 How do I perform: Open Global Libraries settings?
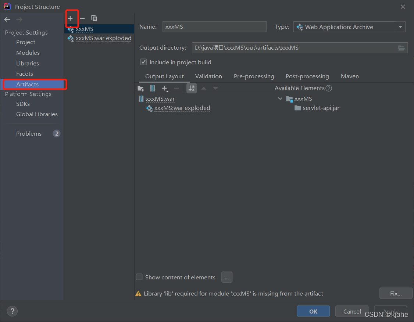click(37, 114)
